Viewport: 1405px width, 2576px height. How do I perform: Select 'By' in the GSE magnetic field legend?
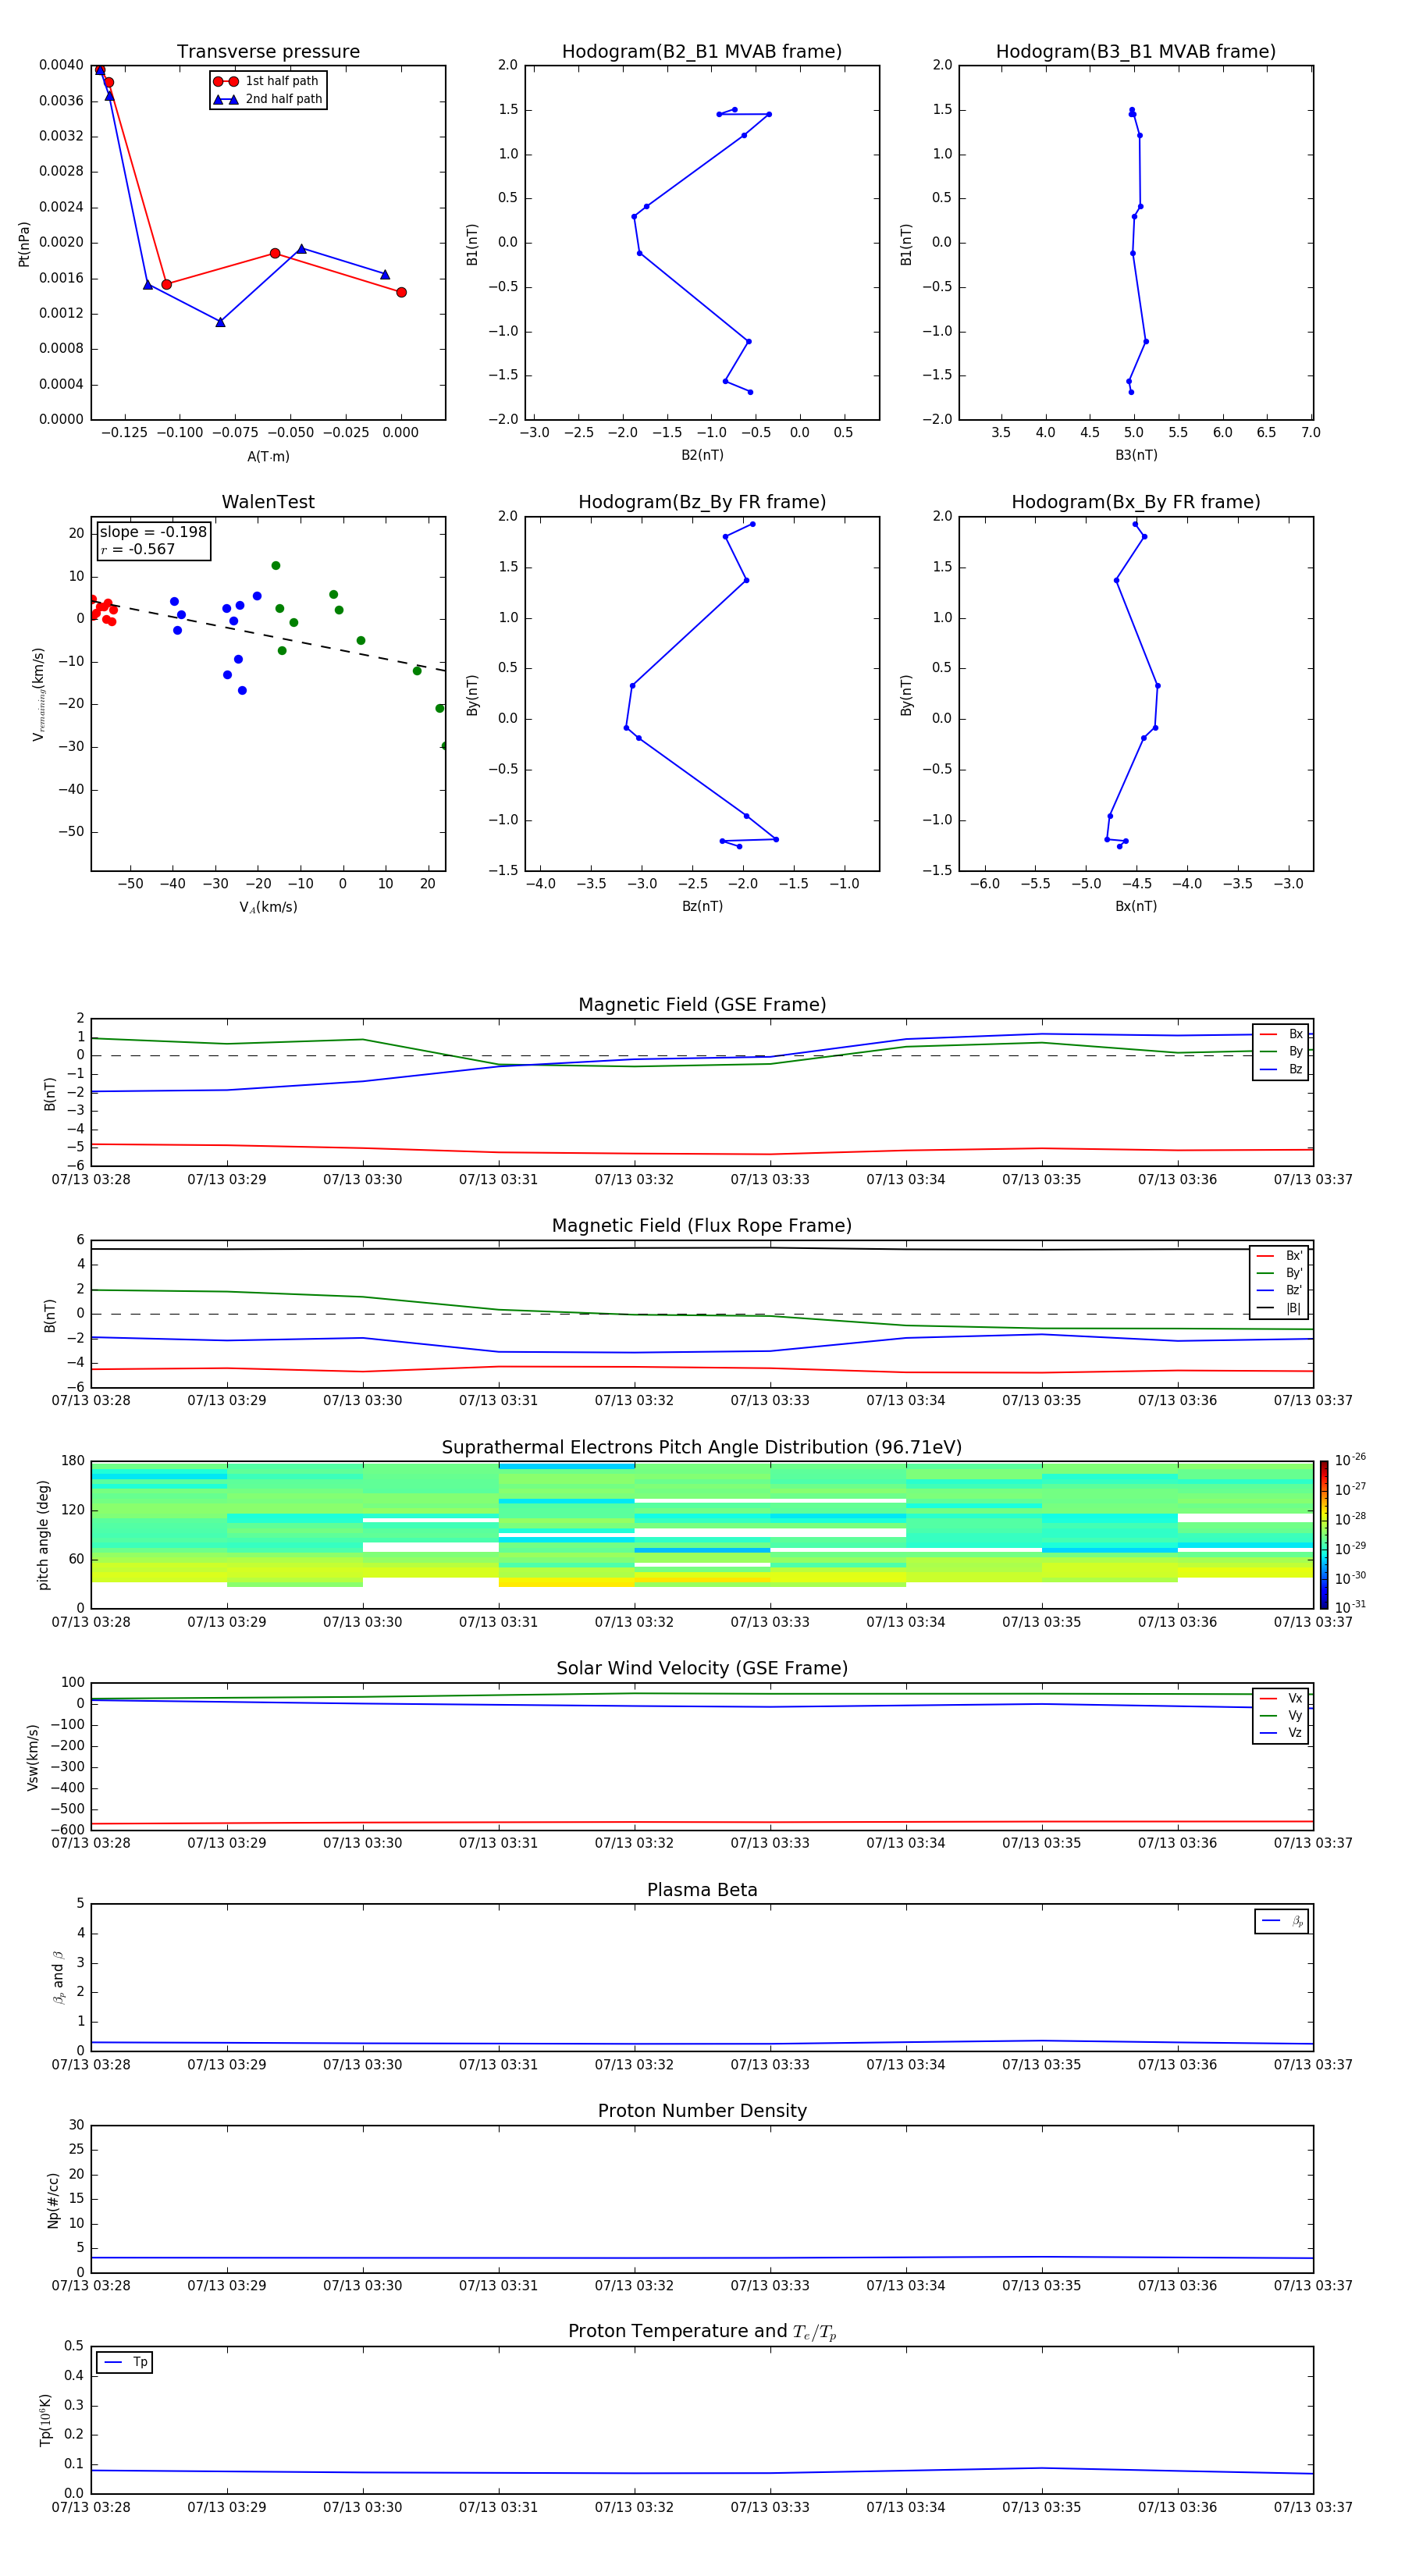tap(1281, 1051)
